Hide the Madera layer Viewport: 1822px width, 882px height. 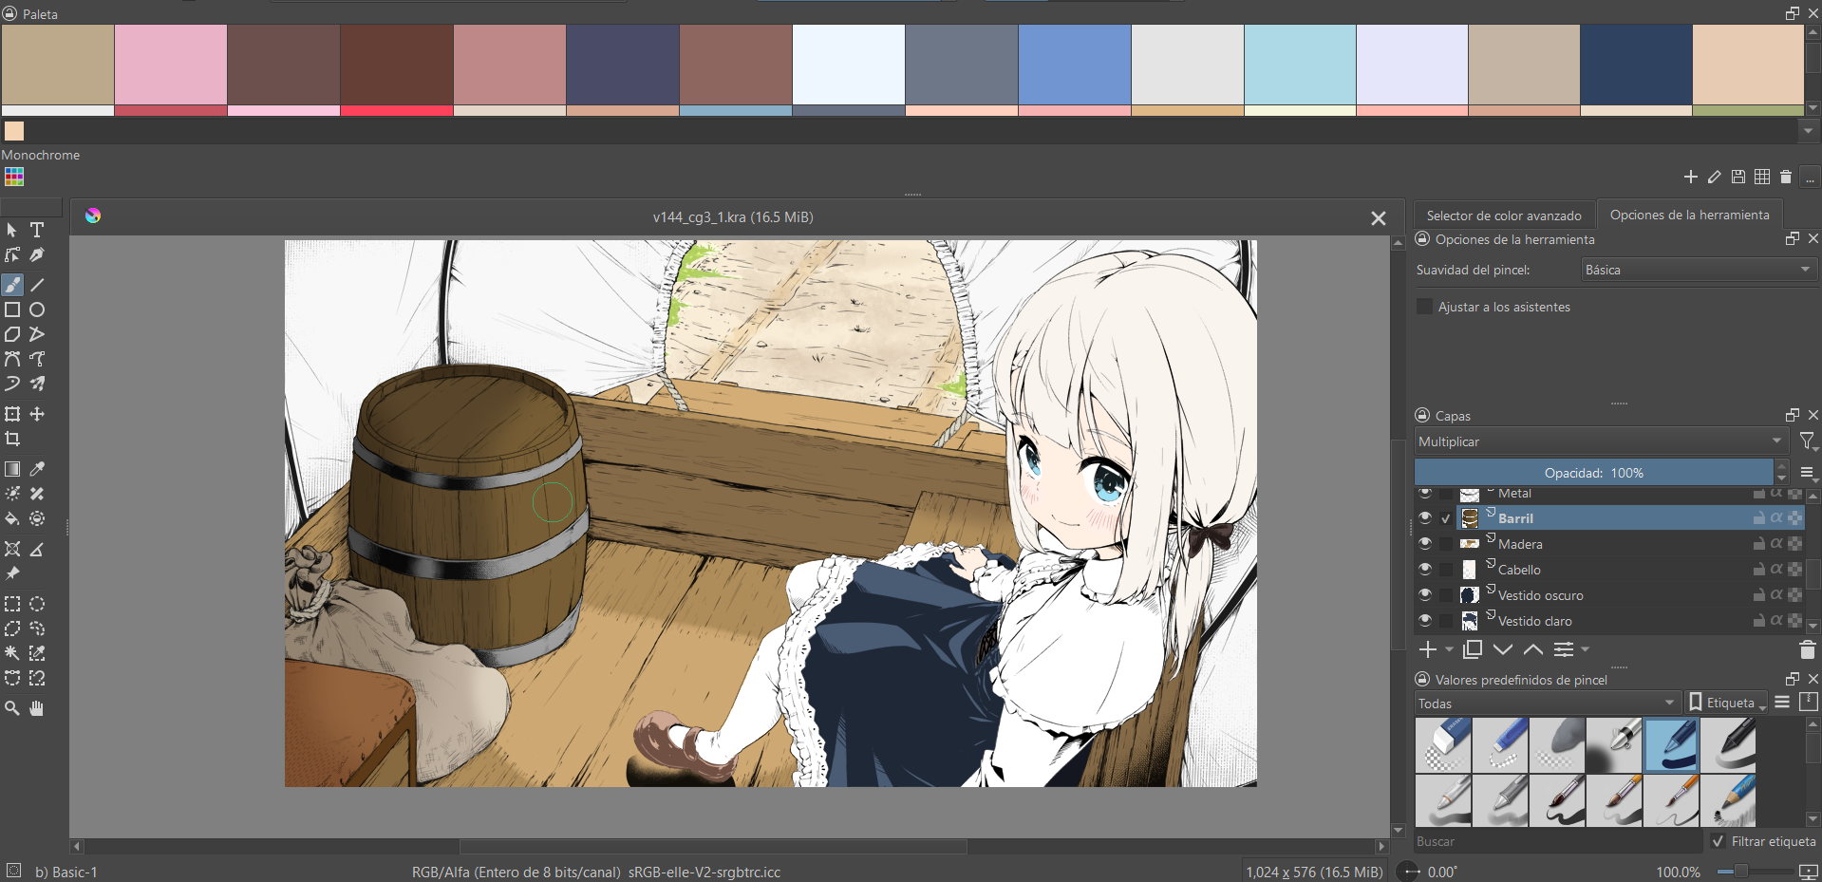click(x=1425, y=543)
